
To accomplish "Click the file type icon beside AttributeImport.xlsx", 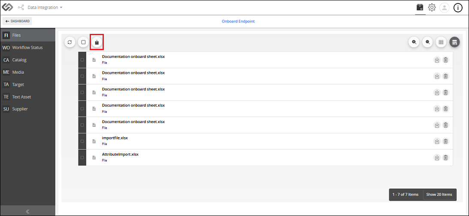I will (x=94, y=157).
